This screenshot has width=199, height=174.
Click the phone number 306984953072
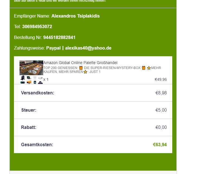coord(37,27)
